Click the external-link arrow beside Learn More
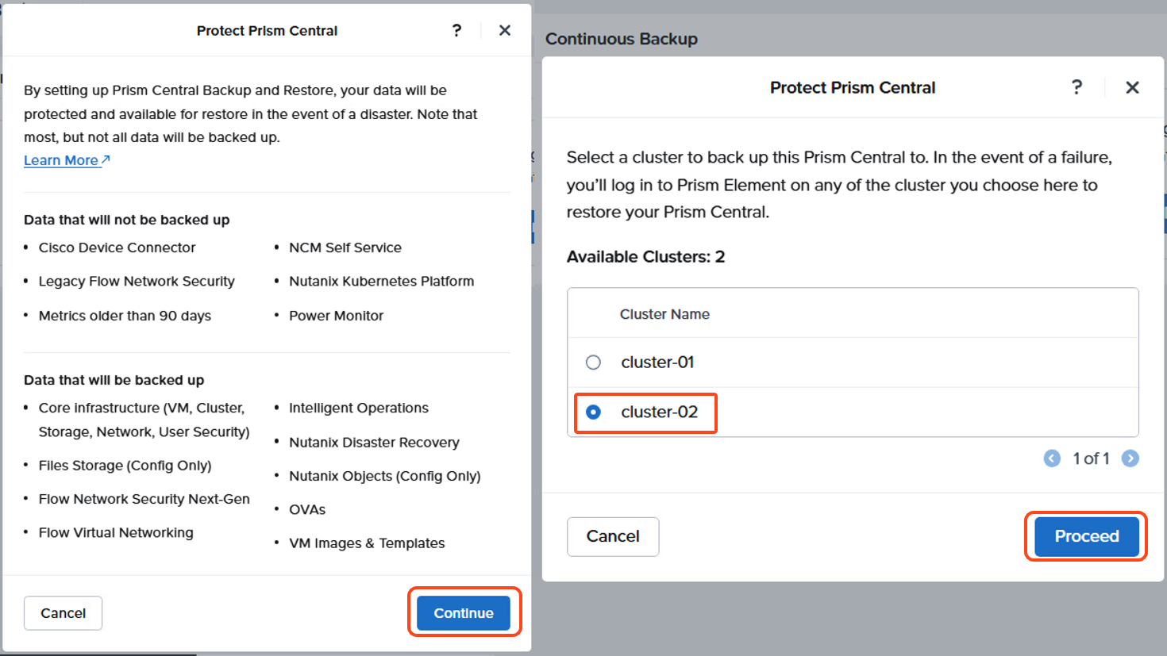The height and width of the screenshot is (656, 1167). [x=106, y=159]
